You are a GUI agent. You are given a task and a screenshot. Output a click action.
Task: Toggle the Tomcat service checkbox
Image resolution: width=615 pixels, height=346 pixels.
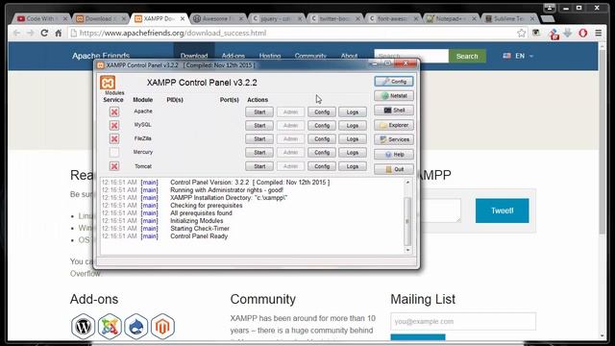point(114,166)
